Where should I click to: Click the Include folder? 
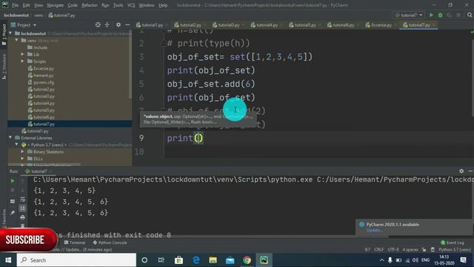coord(41,47)
